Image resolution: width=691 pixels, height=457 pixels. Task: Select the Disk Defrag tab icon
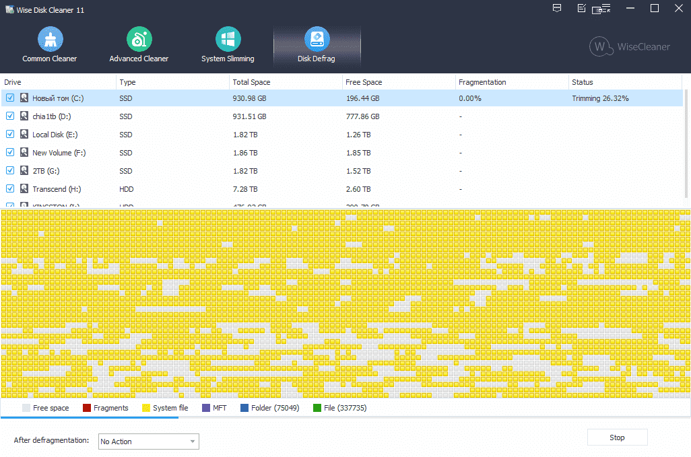coord(317,39)
